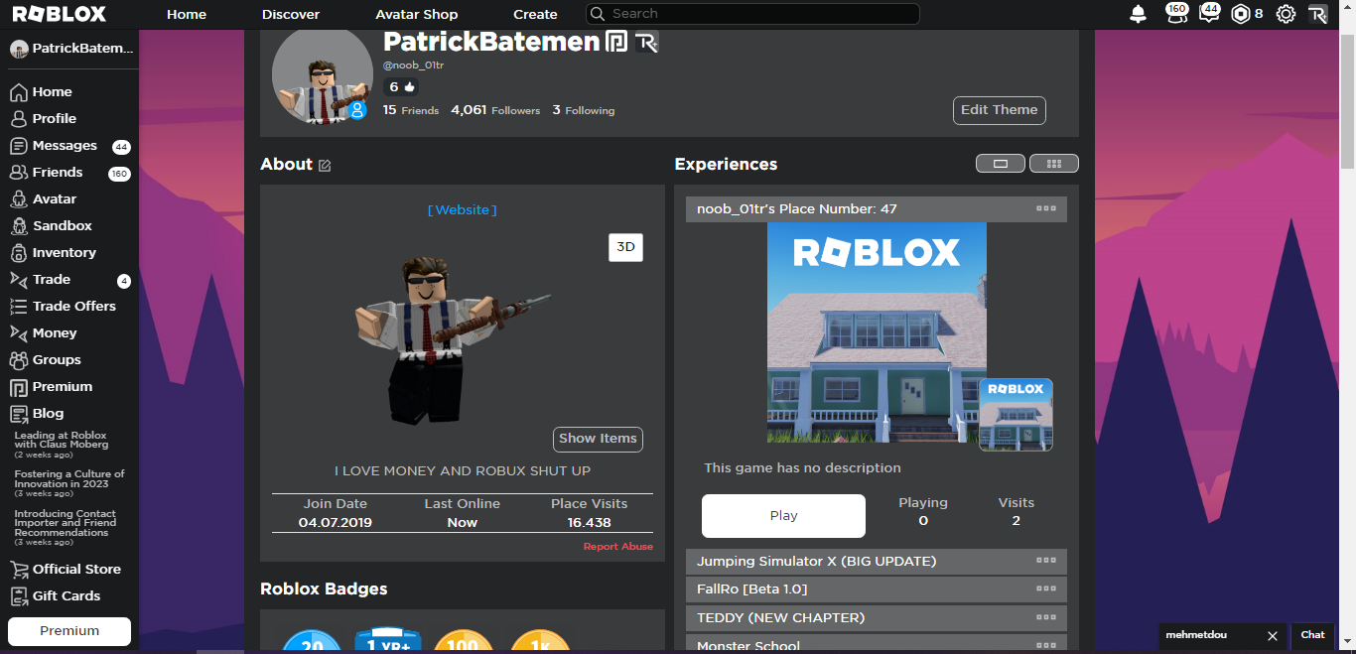Screen dimensions: 1356x654
Task: Open Avatar from the sidebar
Action: point(54,198)
